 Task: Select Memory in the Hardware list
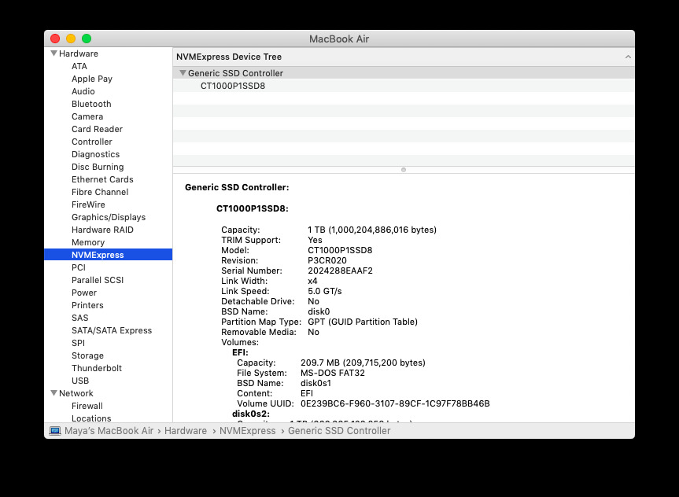[x=88, y=242]
